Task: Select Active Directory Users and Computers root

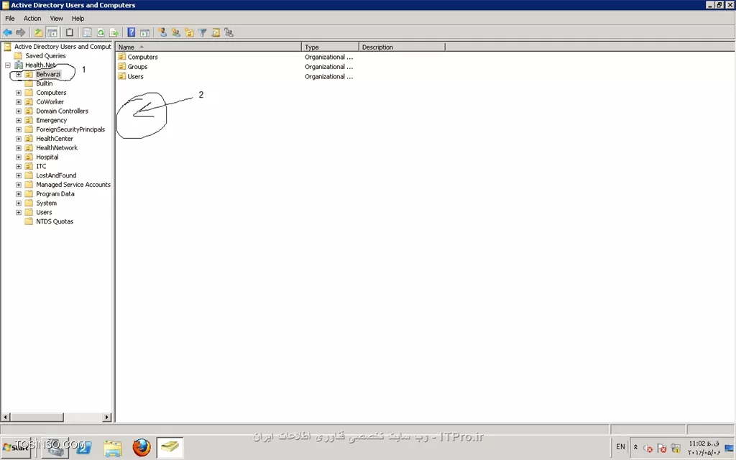Action: tap(63, 47)
